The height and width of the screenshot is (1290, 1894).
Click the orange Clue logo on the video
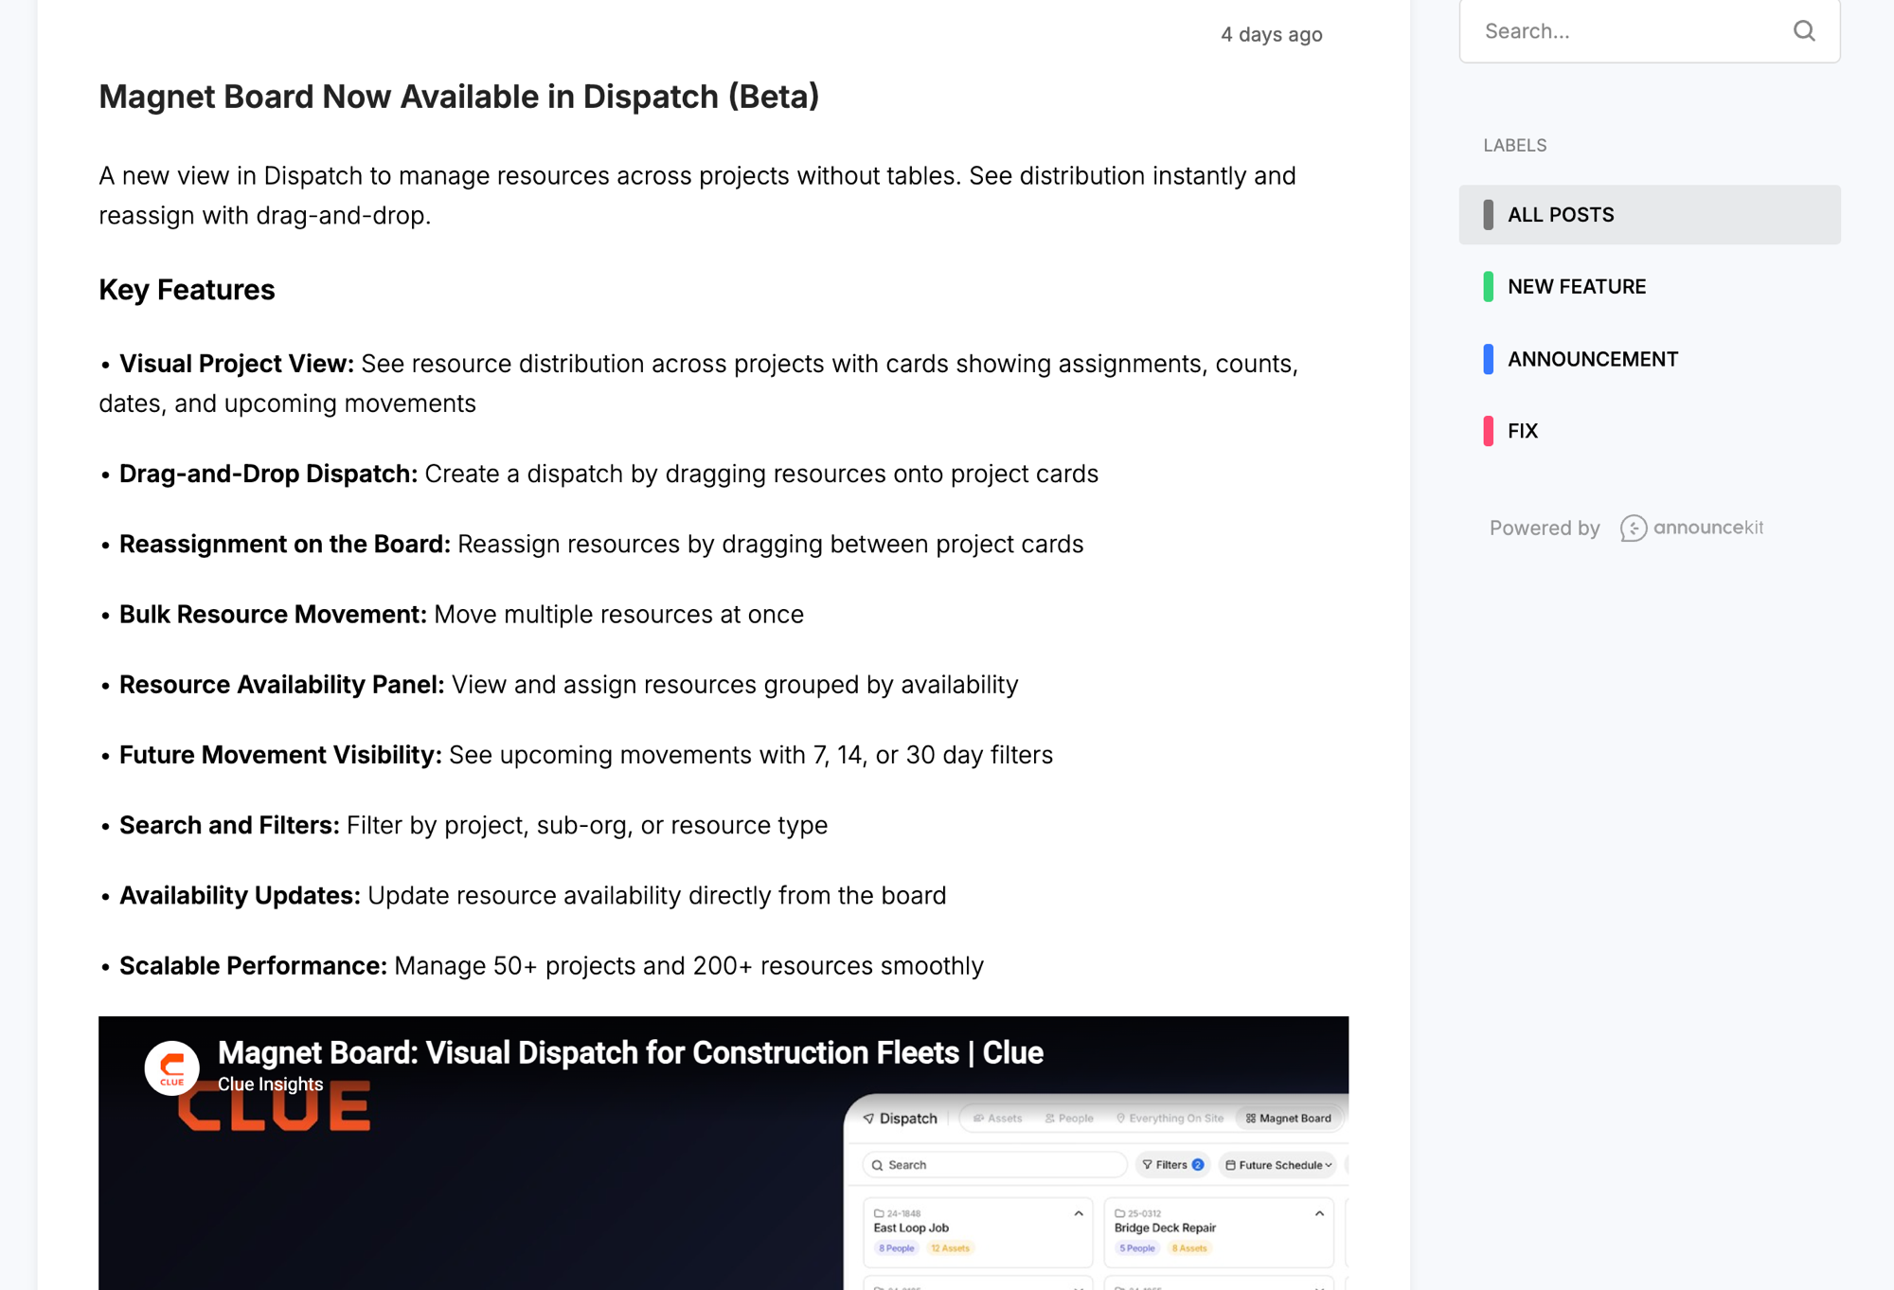pos(171,1066)
